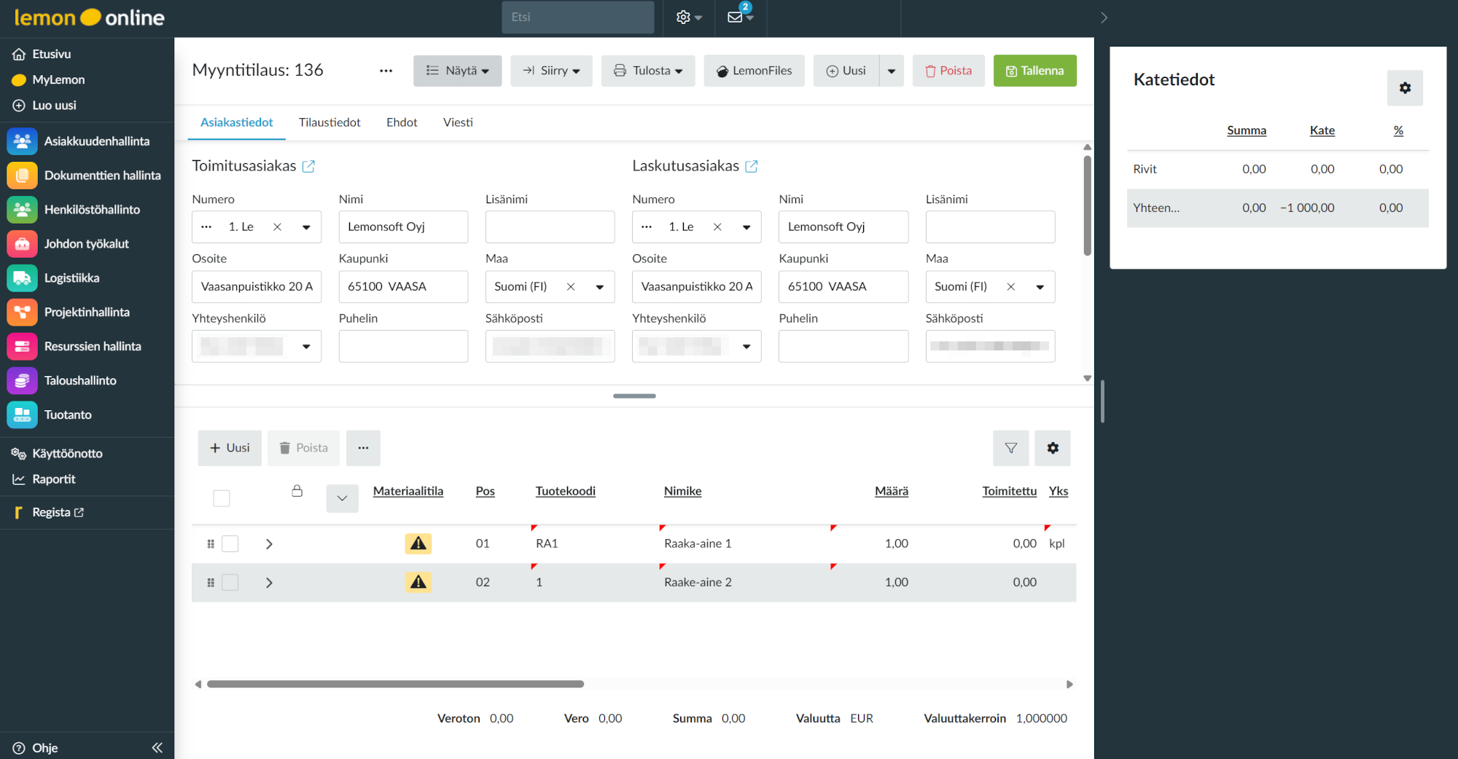Collapse the sidebar with double-chevron icon
Viewport: 1458px width, 759px height.
(157, 747)
